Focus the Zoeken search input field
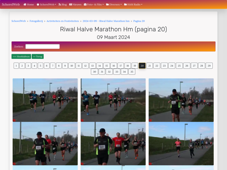 pos(43,46)
